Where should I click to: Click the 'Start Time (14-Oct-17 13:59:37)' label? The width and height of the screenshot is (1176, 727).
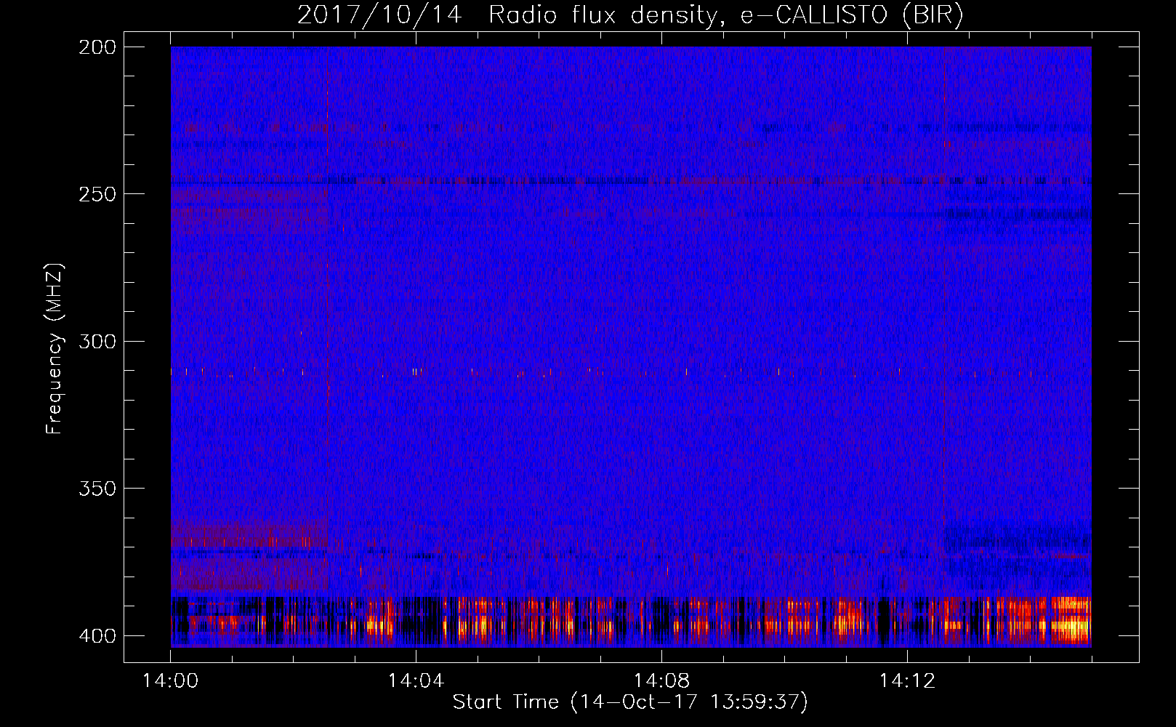point(630,702)
